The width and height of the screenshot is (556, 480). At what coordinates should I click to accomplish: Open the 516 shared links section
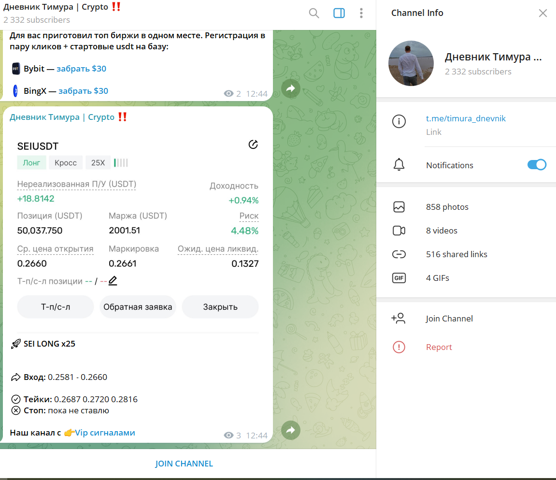click(x=466, y=254)
